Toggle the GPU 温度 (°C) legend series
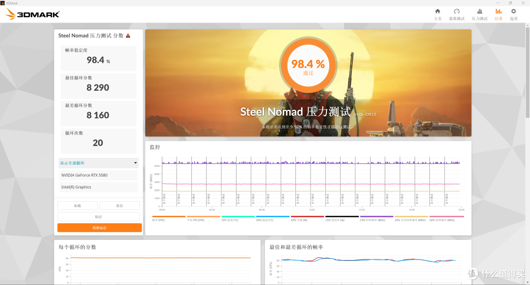This screenshot has height=285, width=530. click(x=273, y=218)
